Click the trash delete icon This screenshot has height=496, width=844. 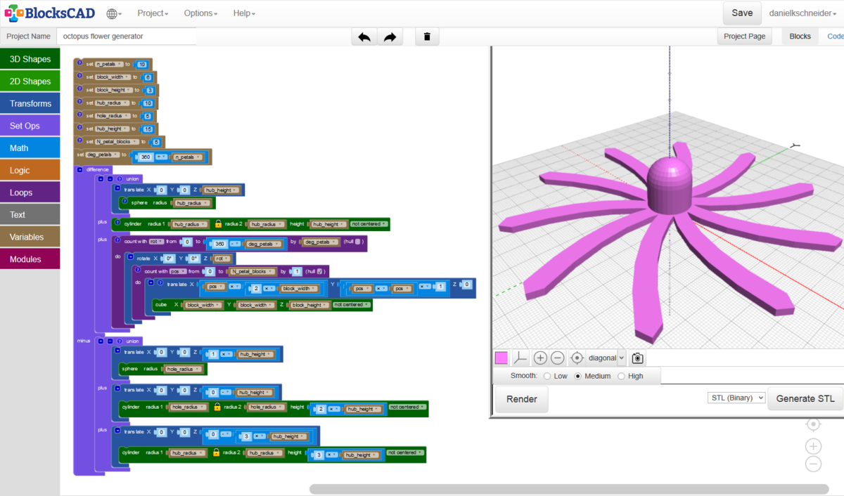point(427,37)
